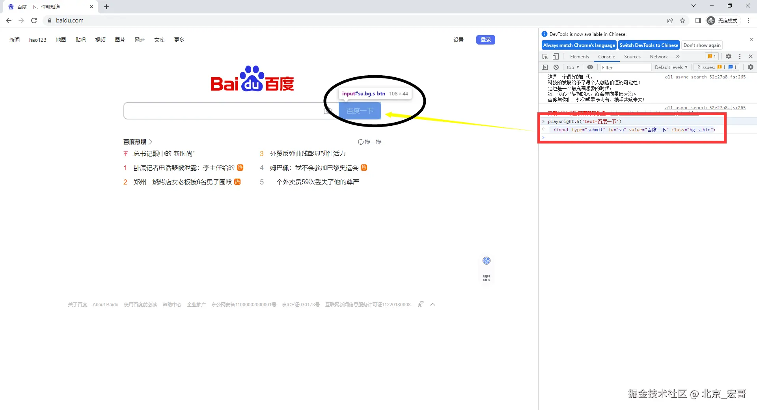Bookmark this page with the star
The height and width of the screenshot is (410, 757).
coord(682,20)
